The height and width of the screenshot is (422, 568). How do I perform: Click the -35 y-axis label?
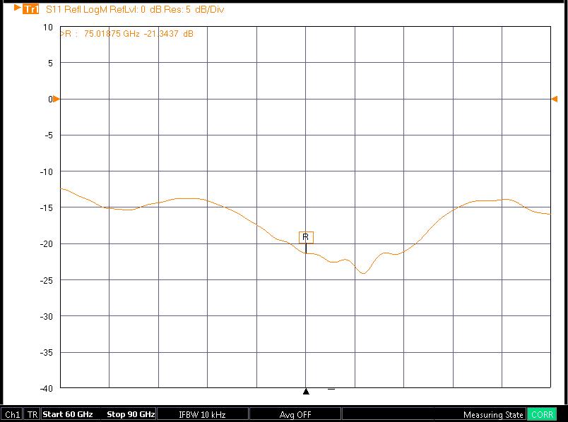pos(47,352)
